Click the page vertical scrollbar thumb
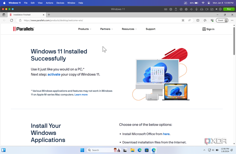Image resolution: width=236 pixels, height=154 pixels. 234,41
